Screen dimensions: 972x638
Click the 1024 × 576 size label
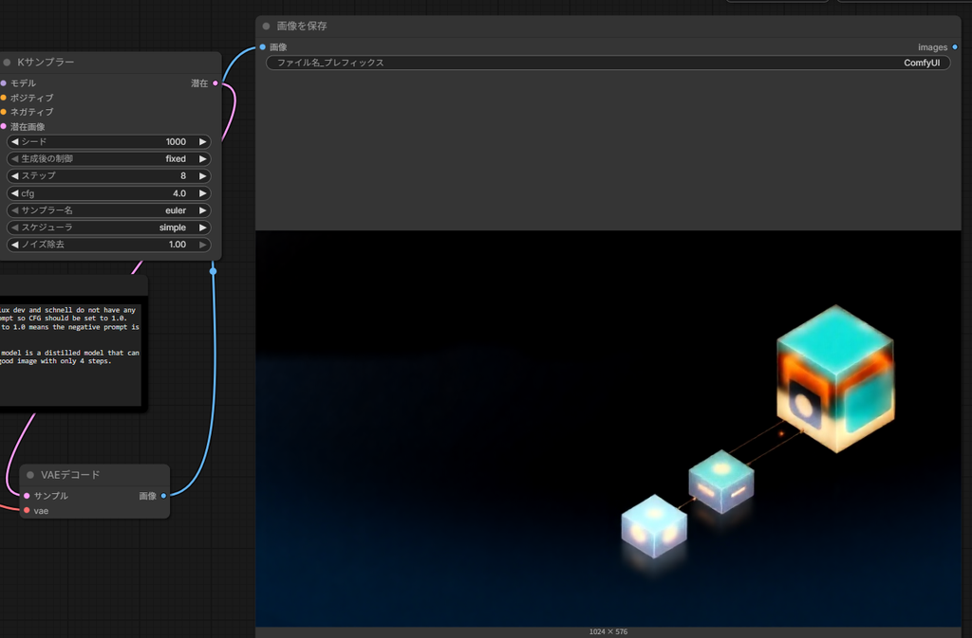[608, 631]
